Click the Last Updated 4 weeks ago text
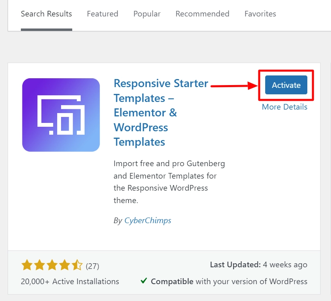The image size is (331, 301). click(258, 265)
